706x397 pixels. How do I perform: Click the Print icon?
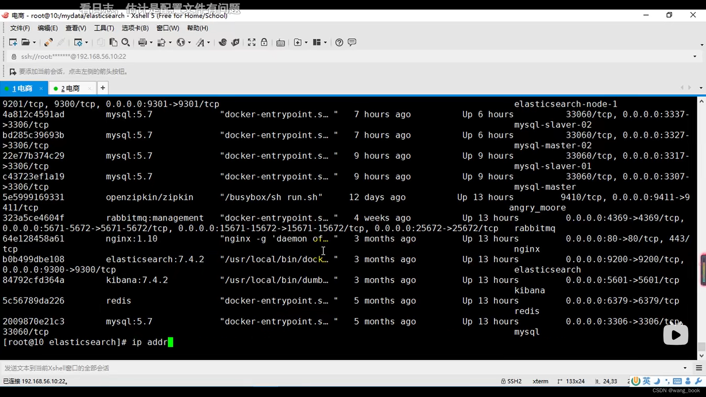[x=143, y=42]
